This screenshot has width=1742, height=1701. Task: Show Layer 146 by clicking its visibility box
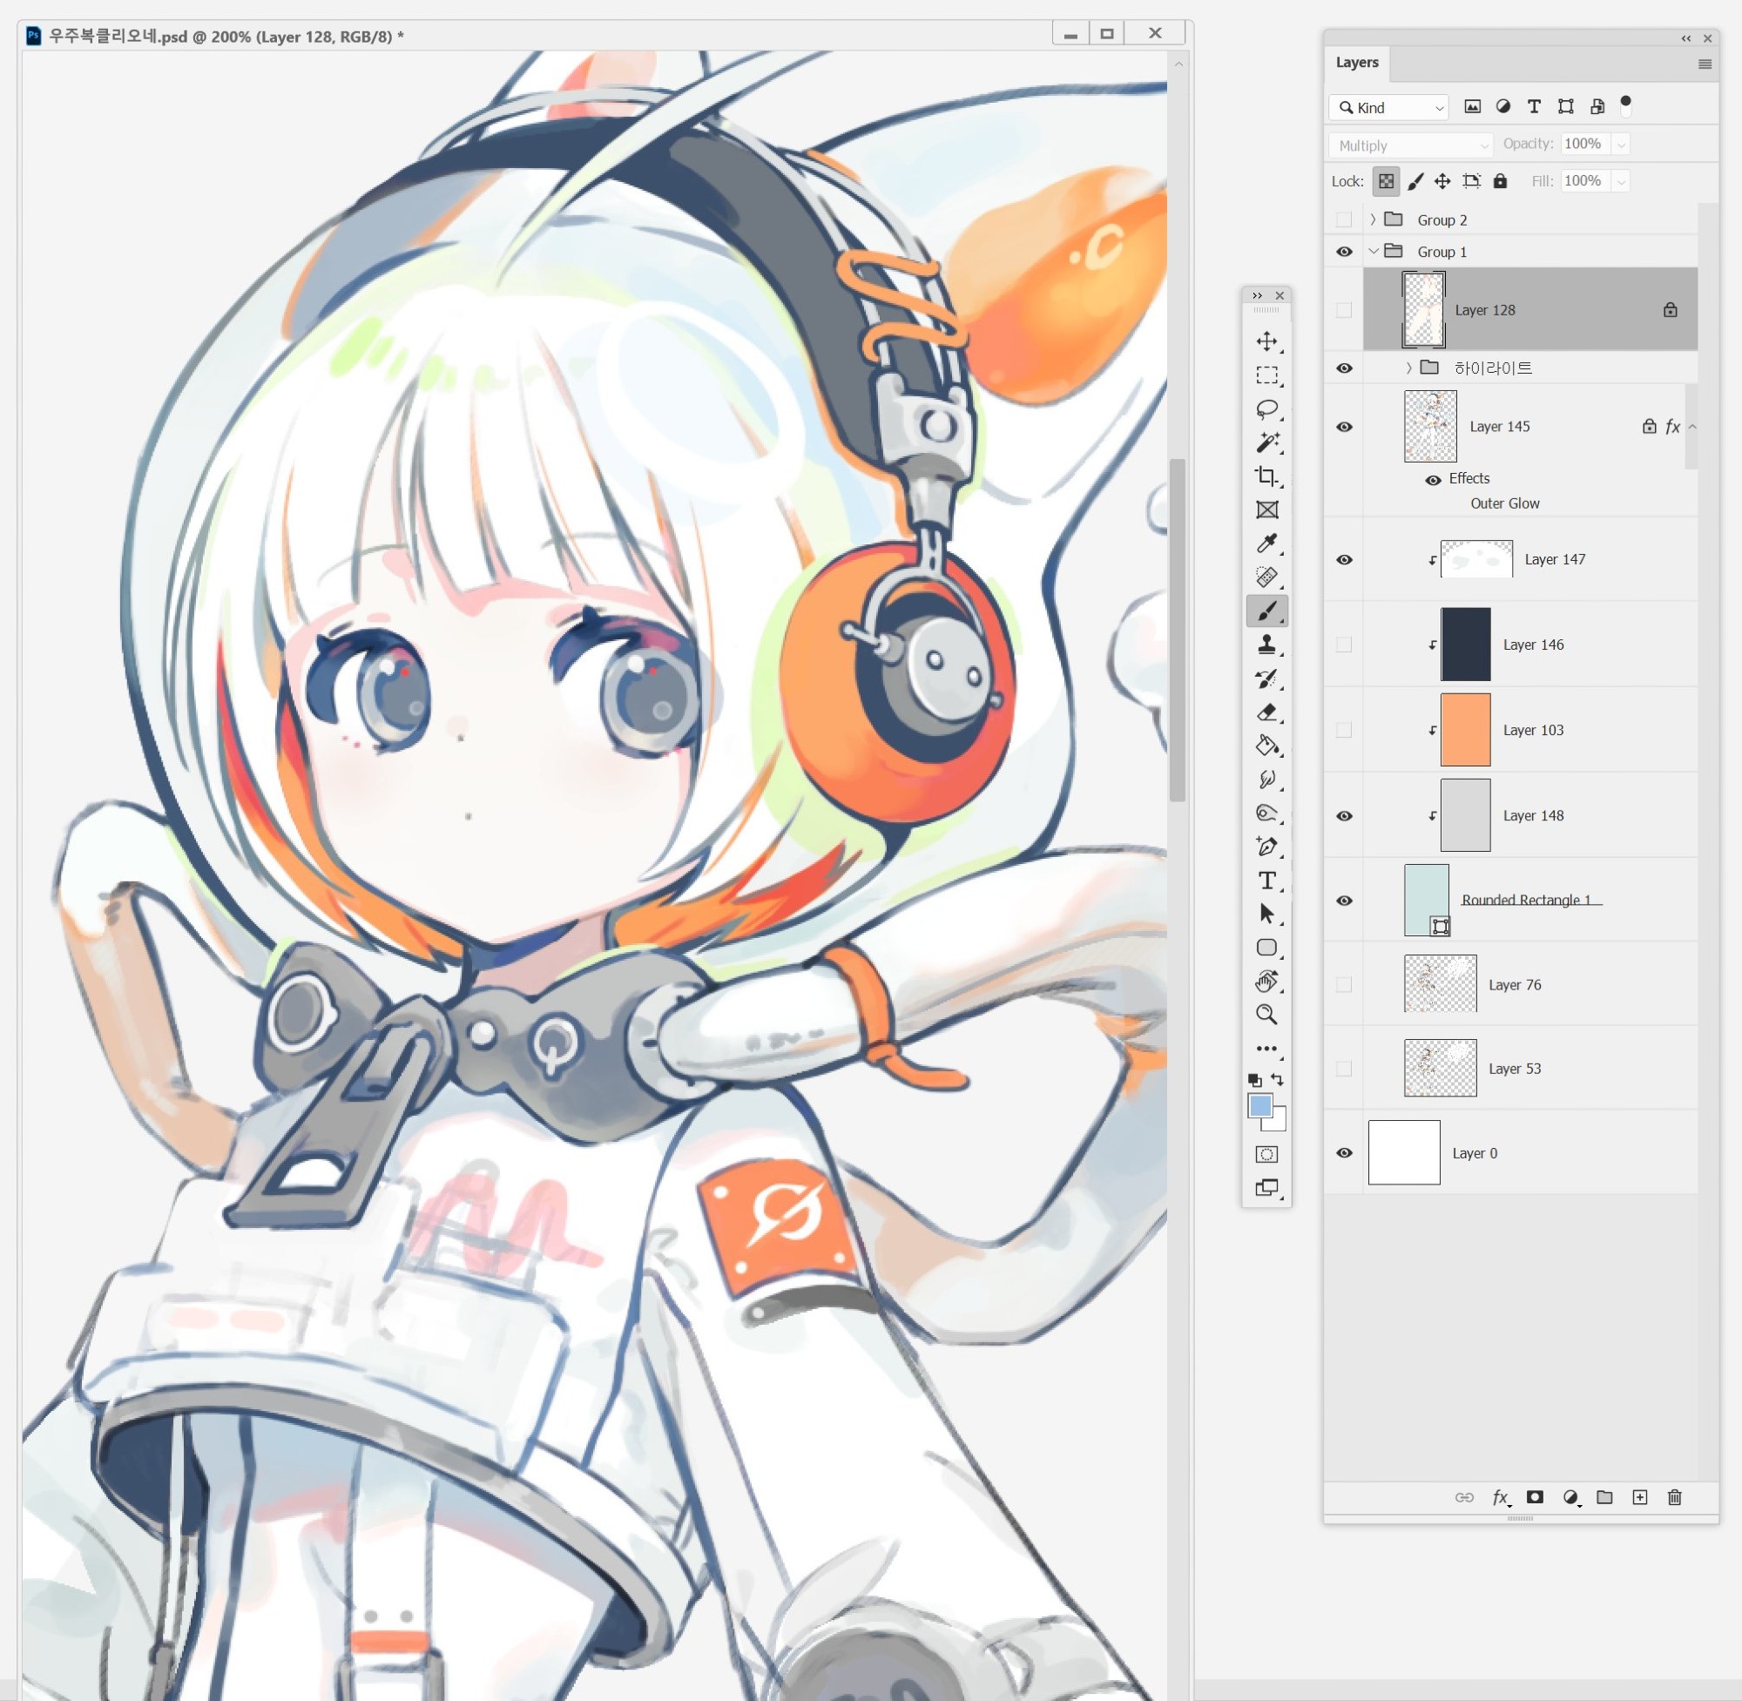pyautogui.click(x=1344, y=645)
